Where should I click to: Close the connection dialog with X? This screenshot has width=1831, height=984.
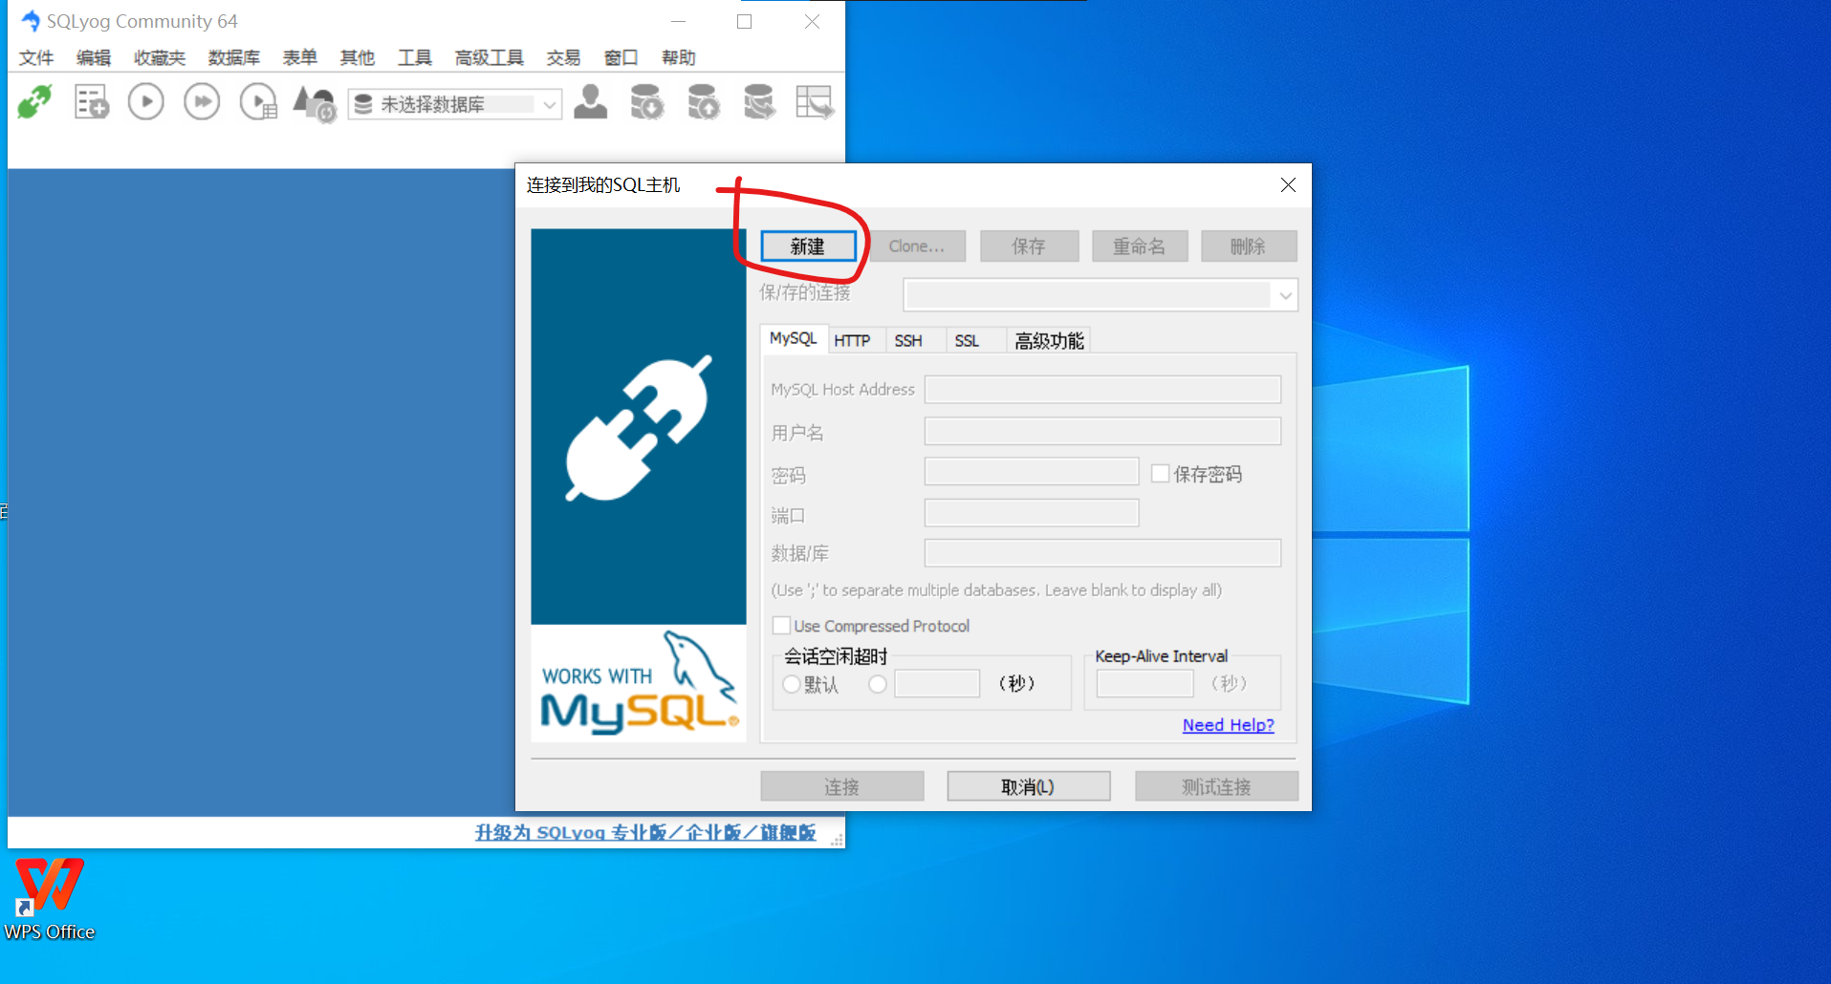pos(1288,185)
